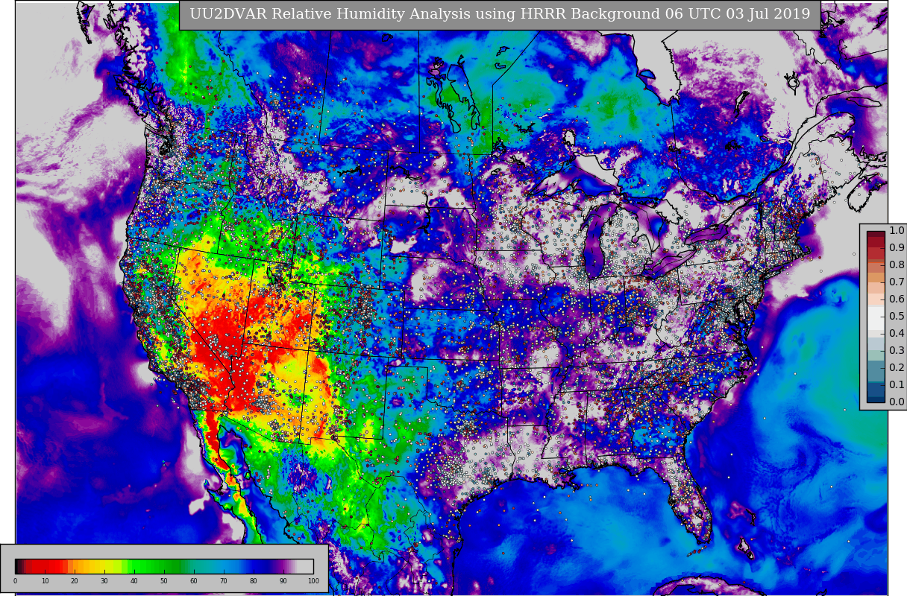This screenshot has height=596, width=907.
Task: Click the 70 tick label on humidity colorbar
Action: [224, 581]
